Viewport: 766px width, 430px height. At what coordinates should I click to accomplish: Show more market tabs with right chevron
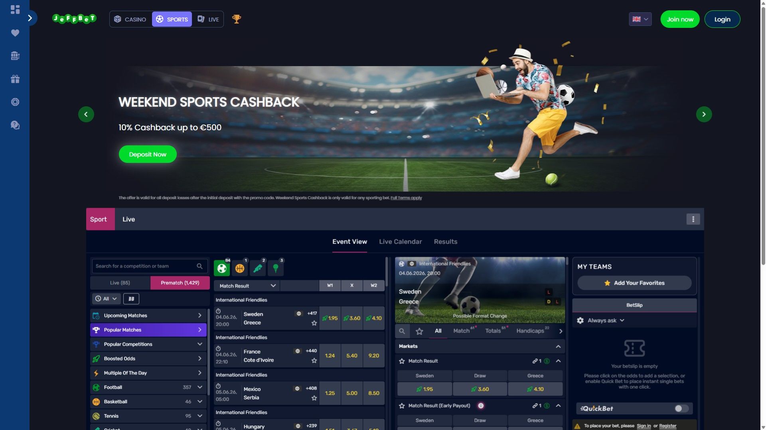pos(561,331)
